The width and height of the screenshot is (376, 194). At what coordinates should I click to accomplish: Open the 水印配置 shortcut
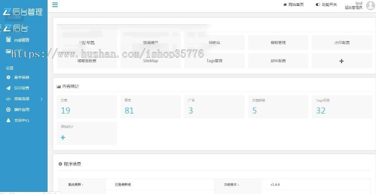(x=342, y=43)
